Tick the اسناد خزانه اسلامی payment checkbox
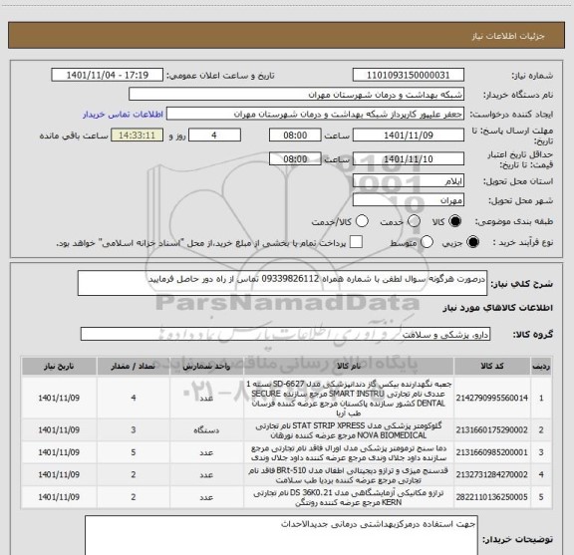Image resolution: width=574 pixels, height=555 pixels. pyautogui.click(x=356, y=242)
